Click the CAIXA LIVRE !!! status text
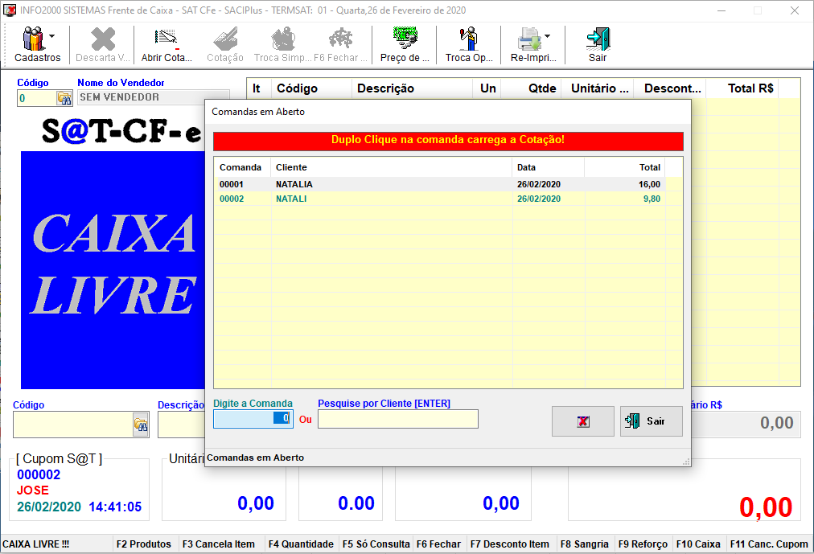814x554 pixels. pyautogui.click(x=36, y=544)
